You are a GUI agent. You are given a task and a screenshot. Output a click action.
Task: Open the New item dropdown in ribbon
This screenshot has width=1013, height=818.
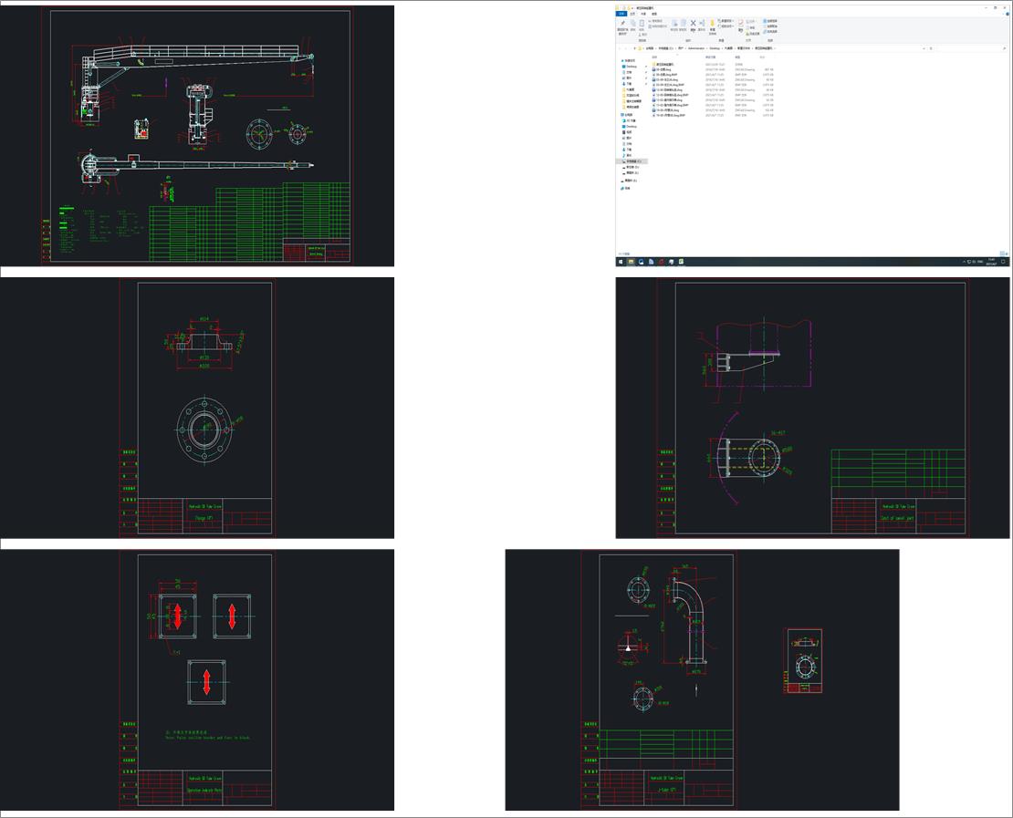[x=726, y=21]
